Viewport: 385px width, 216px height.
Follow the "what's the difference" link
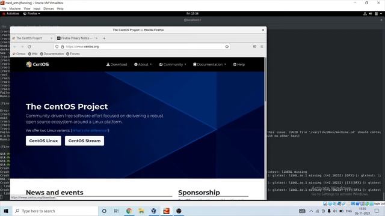(90, 131)
